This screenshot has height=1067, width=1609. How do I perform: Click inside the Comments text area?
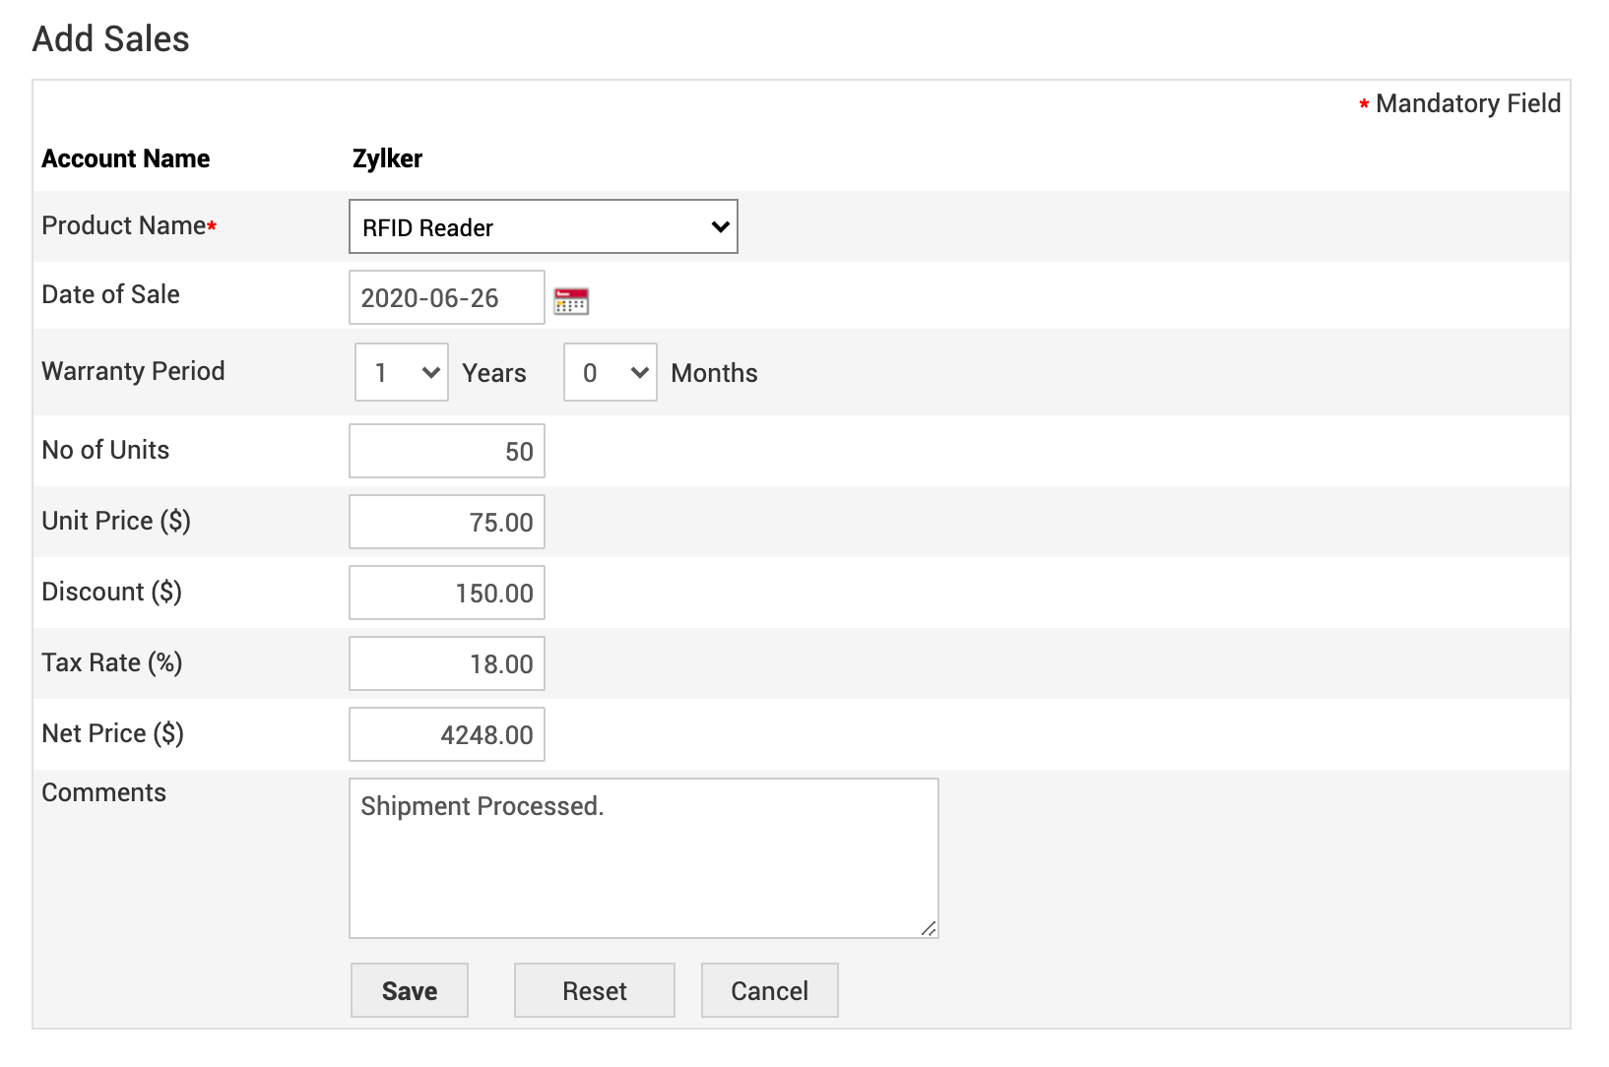(643, 858)
